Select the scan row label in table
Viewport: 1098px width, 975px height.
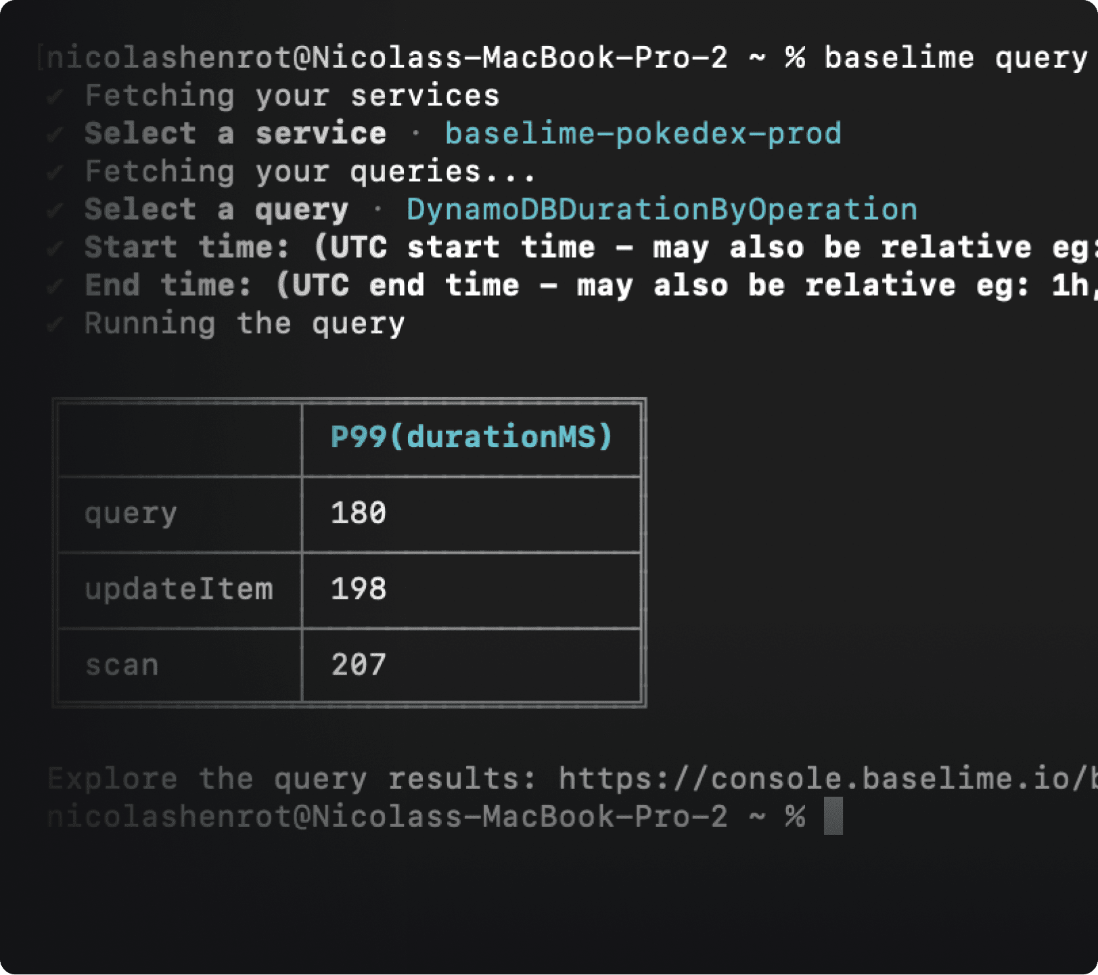pos(122,665)
